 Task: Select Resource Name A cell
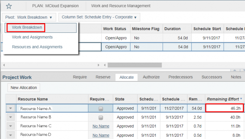click(52, 108)
